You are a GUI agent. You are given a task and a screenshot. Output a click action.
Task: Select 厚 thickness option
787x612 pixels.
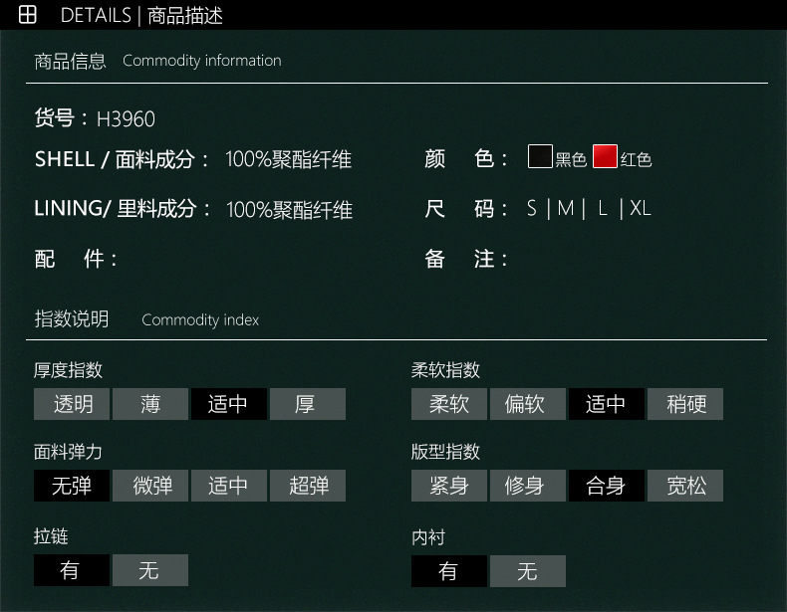pos(308,404)
